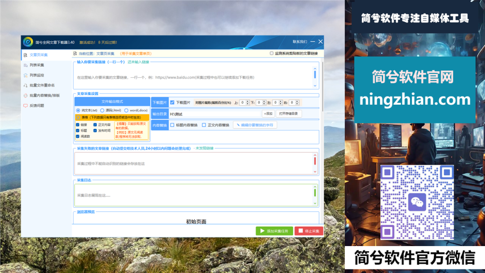The image size is (485, 273).
Task: Focus the article links input area
Action: (194, 77)
